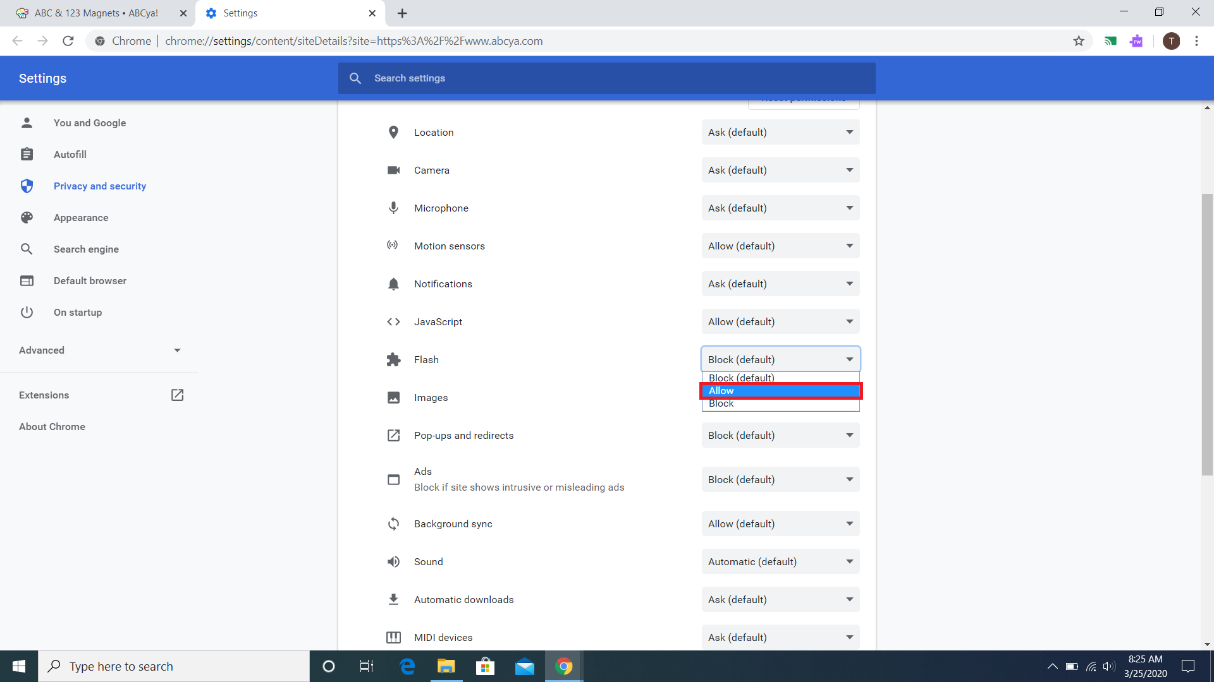Open Privacy and security settings
Viewport: 1214px width, 682px height.
[99, 186]
